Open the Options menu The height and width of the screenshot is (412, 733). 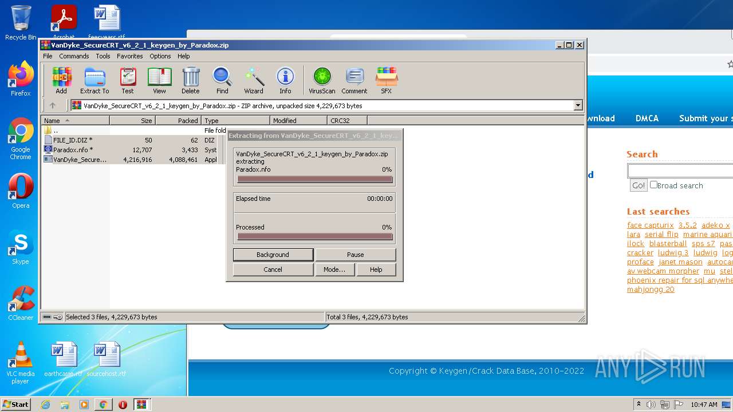pyautogui.click(x=160, y=56)
